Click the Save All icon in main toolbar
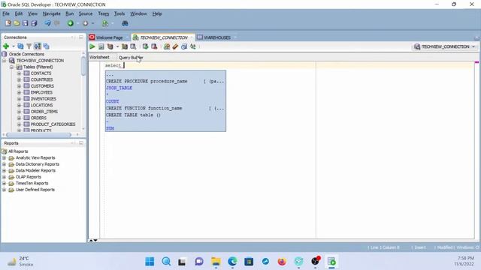The width and height of the screenshot is (481, 270). click(x=34, y=23)
